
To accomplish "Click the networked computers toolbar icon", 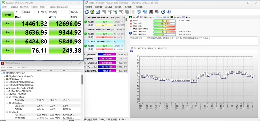I will (x=145, y=12).
